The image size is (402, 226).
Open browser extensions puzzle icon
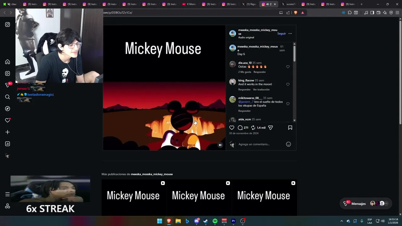(350, 13)
